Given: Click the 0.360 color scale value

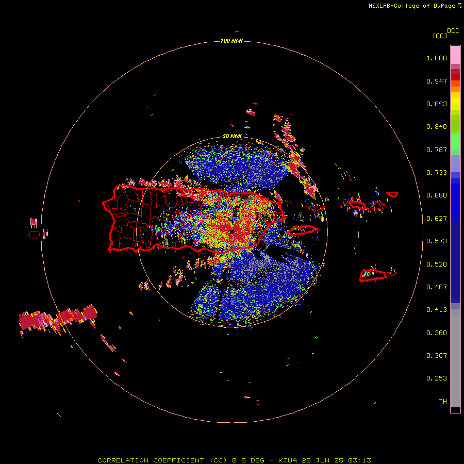Looking at the screenshot, I should pyautogui.click(x=437, y=333).
